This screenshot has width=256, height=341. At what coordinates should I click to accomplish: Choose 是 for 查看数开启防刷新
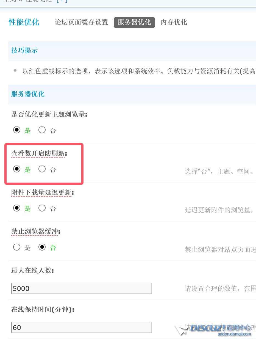[x=17, y=169]
